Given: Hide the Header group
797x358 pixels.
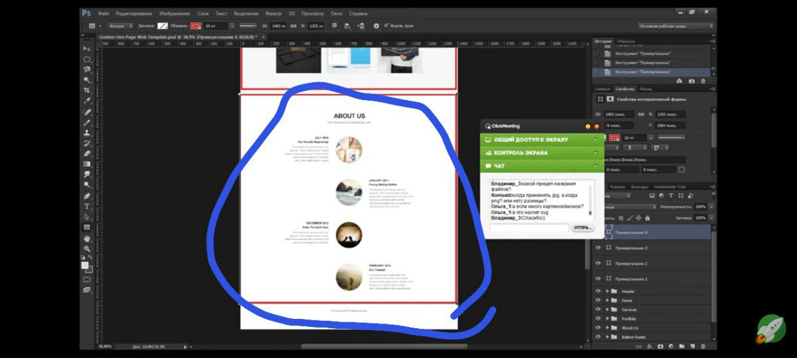Looking at the screenshot, I should click(x=598, y=291).
